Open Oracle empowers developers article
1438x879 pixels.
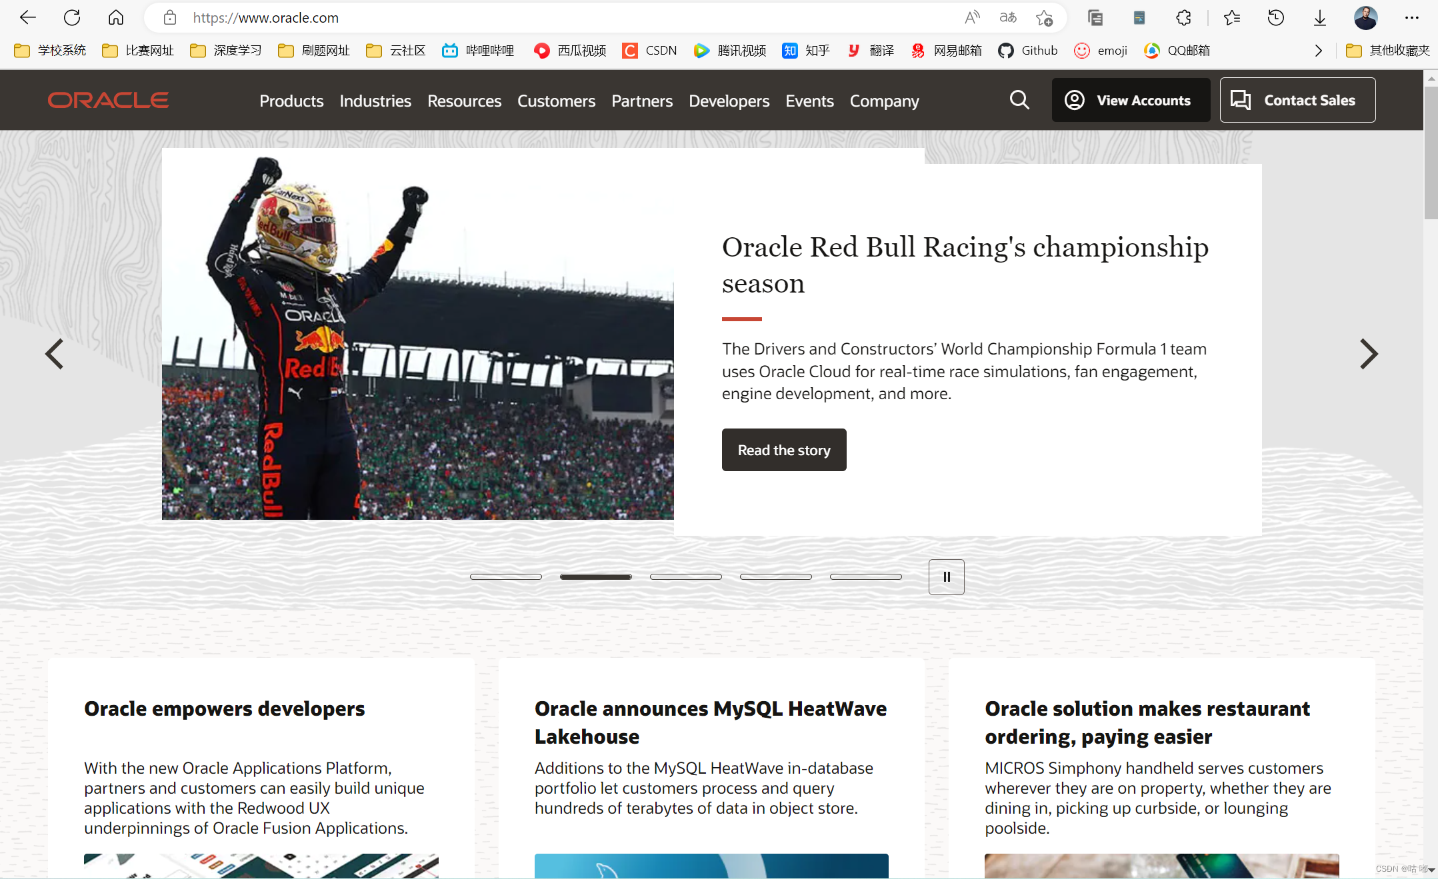(x=225, y=708)
